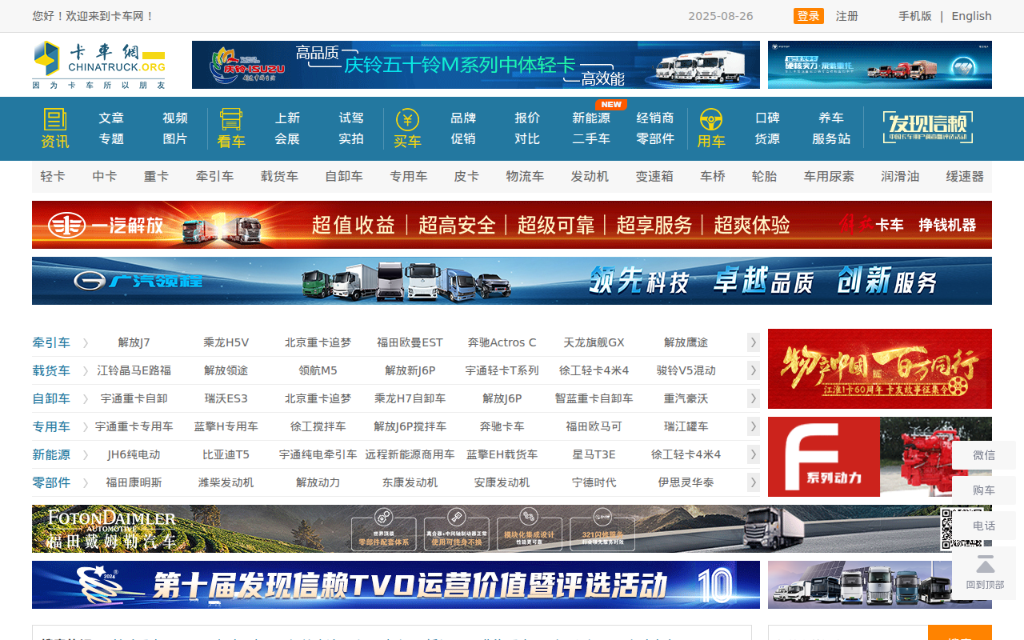The width and height of the screenshot is (1024, 640).
Task: Expand the 零部件 row with right arrow
Action: 754,482
